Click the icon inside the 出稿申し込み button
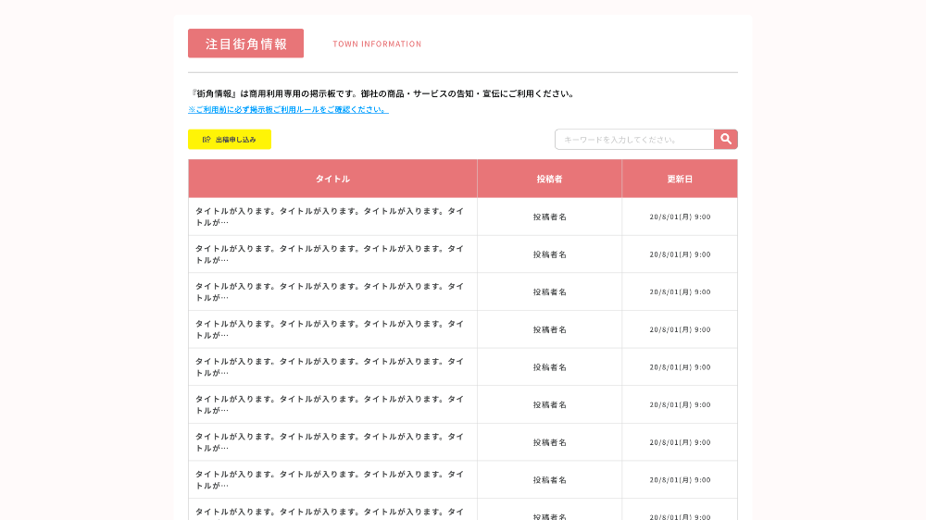The height and width of the screenshot is (520, 926). [x=206, y=140]
